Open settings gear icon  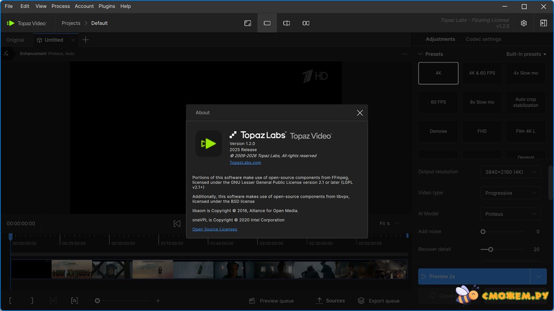point(524,23)
